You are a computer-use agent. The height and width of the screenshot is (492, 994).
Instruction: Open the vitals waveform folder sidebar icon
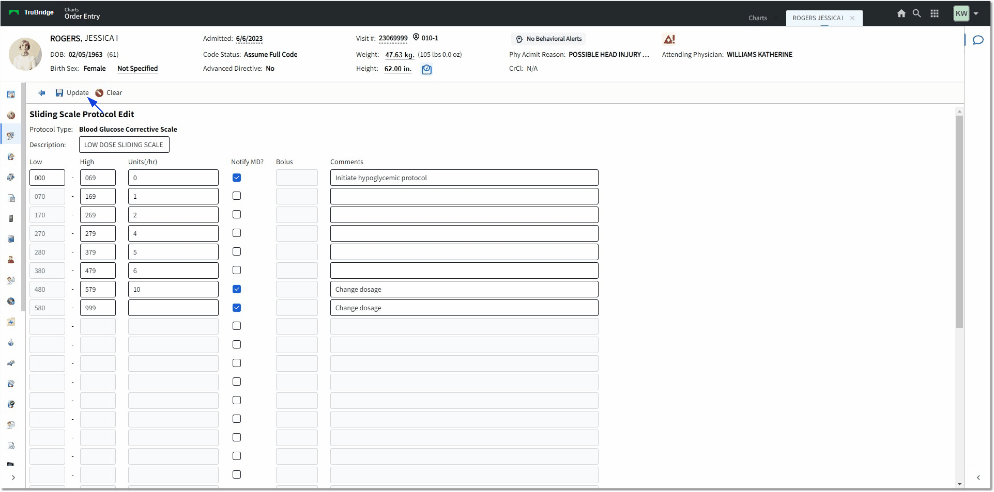pyautogui.click(x=11, y=322)
